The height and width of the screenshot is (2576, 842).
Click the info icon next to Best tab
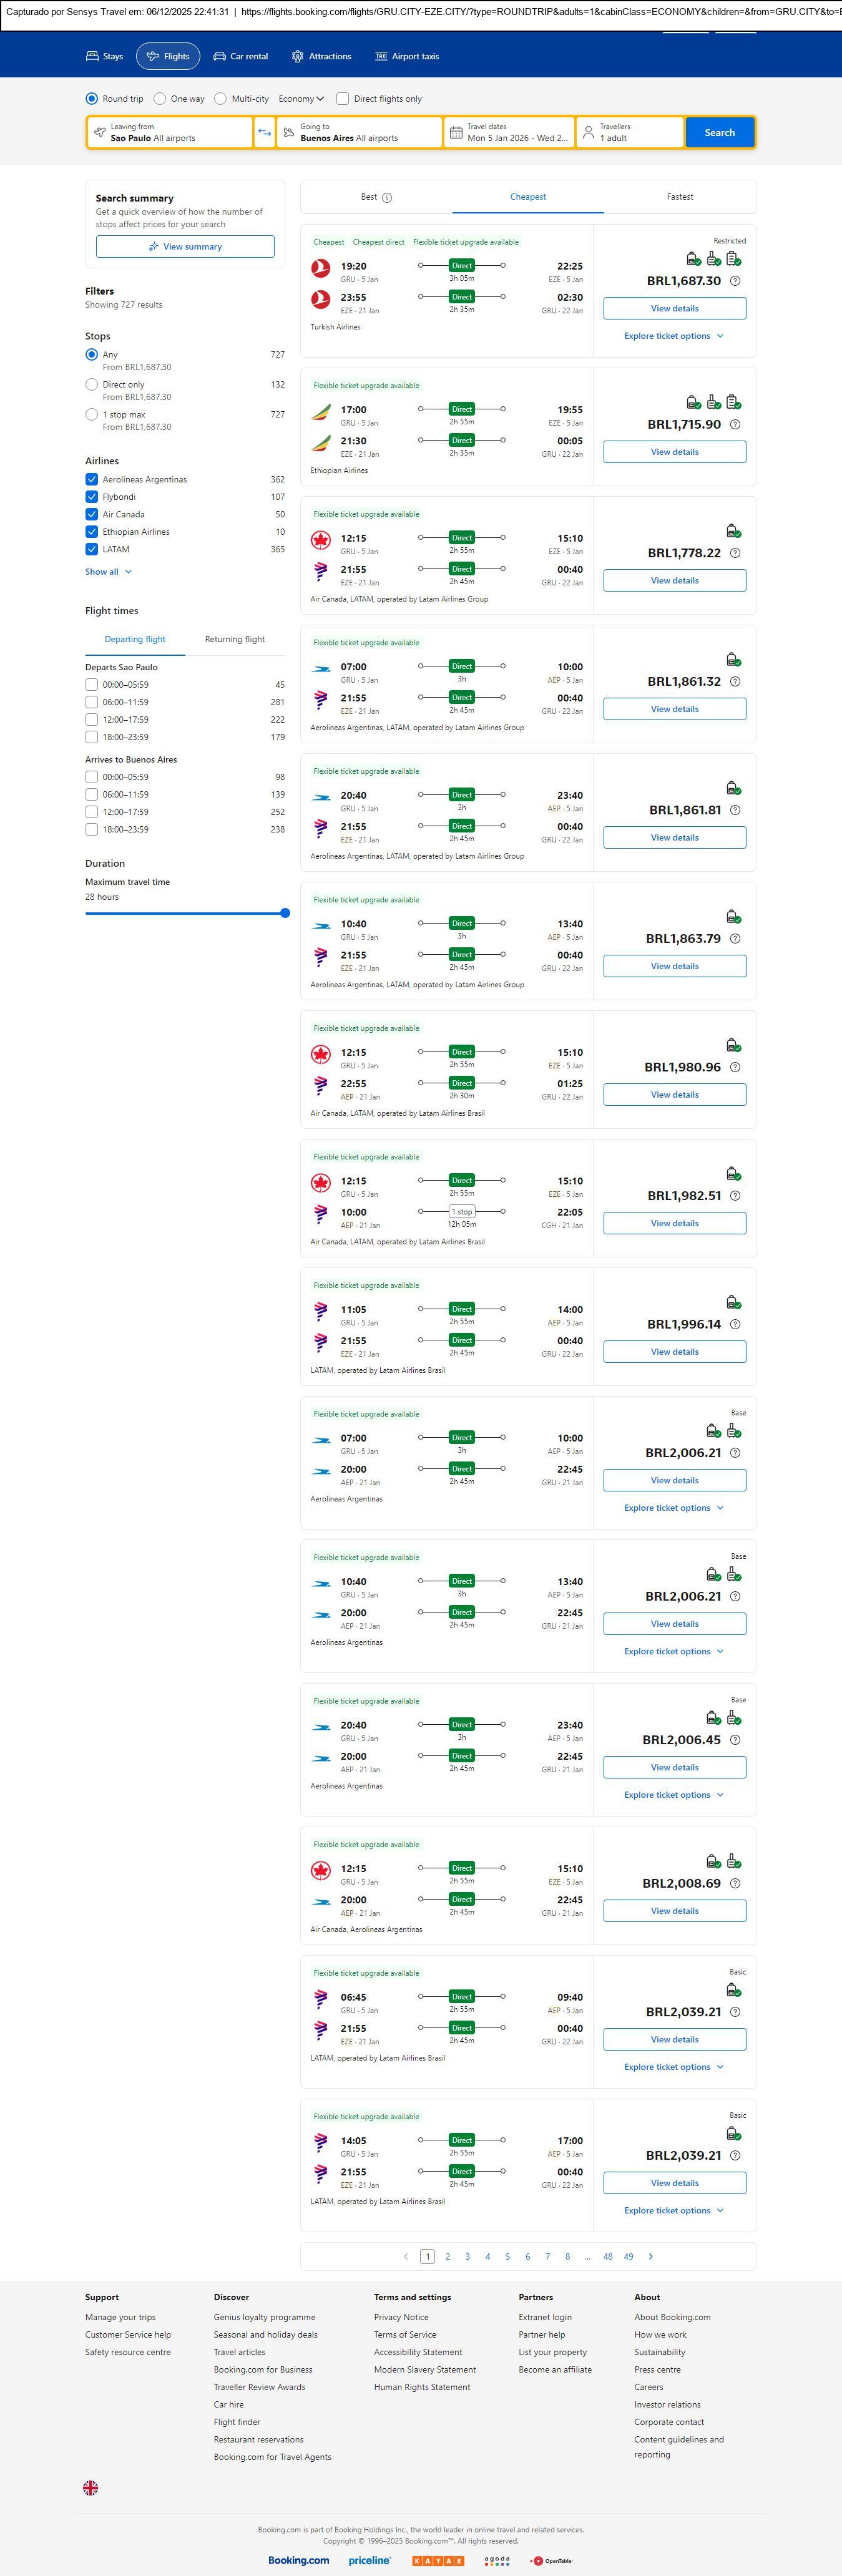[387, 198]
